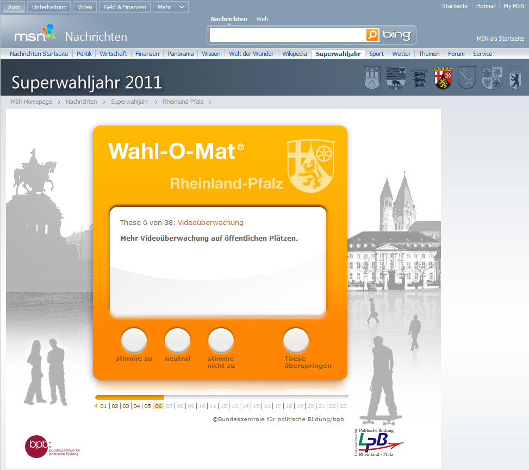Open the Unterhaltung channel tab
The height and width of the screenshot is (470, 529).
49,7
